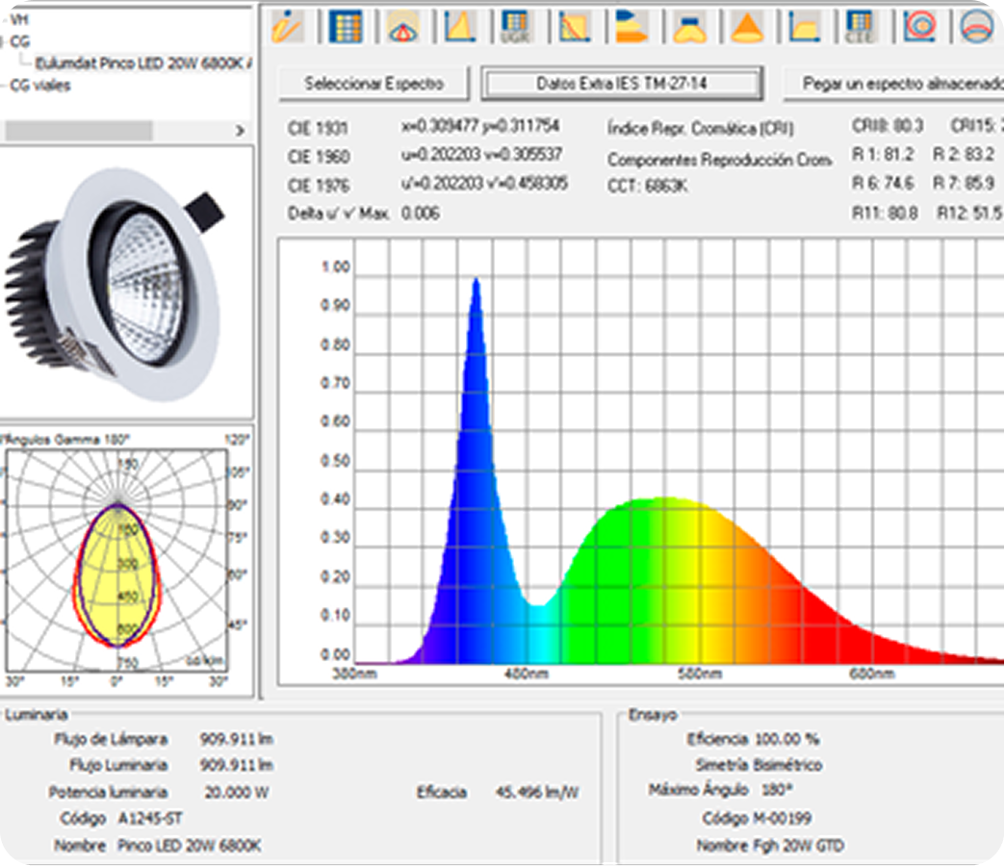Click the polar light distribution diagram
This screenshot has width=1005, height=866.
pos(117,568)
